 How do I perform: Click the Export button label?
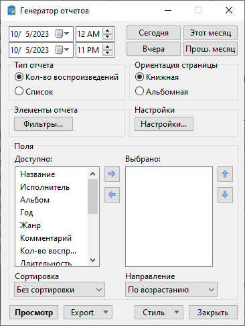[x=82, y=313]
